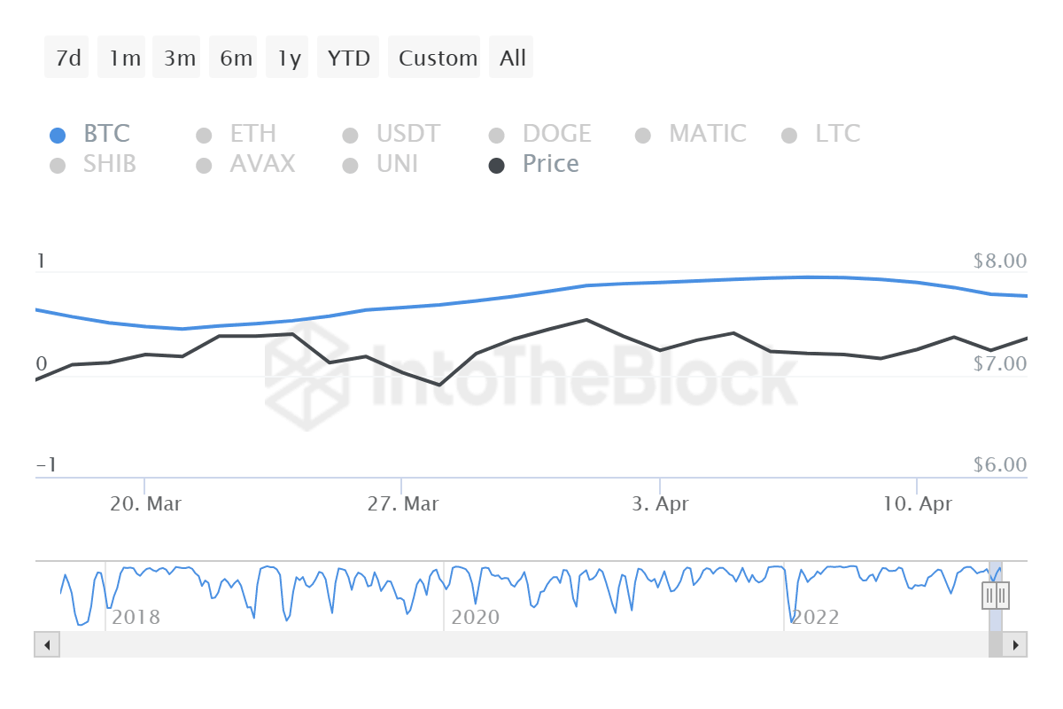Image resolution: width=1063 pixels, height=709 pixels.
Task: Select the All history view
Action: tap(511, 57)
